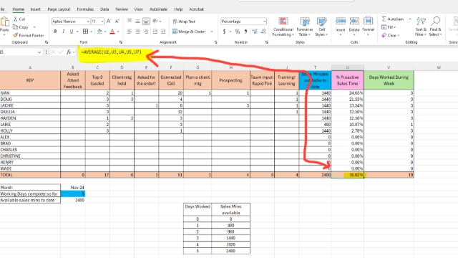Open the Automate tab

158,9
